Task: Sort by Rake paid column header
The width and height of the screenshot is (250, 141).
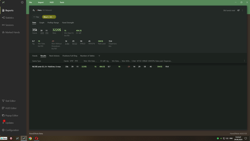Action: tap(159, 61)
